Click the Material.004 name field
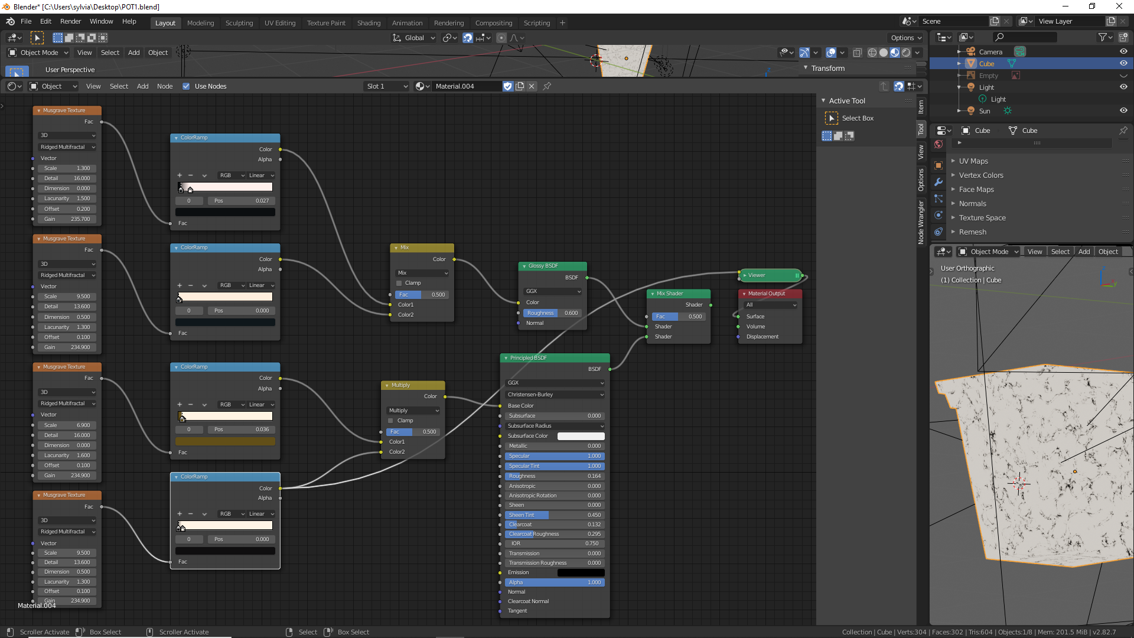This screenshot has width=1134, height=638. [x=467, y=86]
